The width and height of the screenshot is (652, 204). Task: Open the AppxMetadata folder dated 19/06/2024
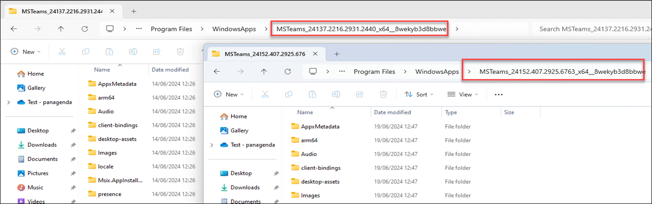(x=320, y=127)
